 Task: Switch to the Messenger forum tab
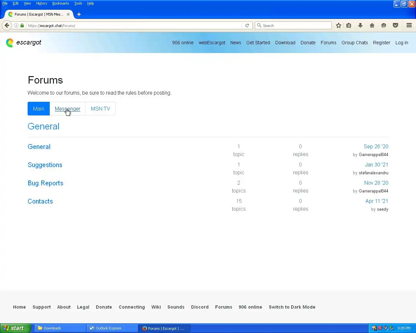[68, 109]
